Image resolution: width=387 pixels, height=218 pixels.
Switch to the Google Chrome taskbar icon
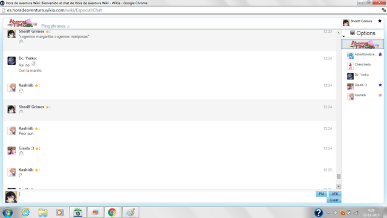coord(112,213)
